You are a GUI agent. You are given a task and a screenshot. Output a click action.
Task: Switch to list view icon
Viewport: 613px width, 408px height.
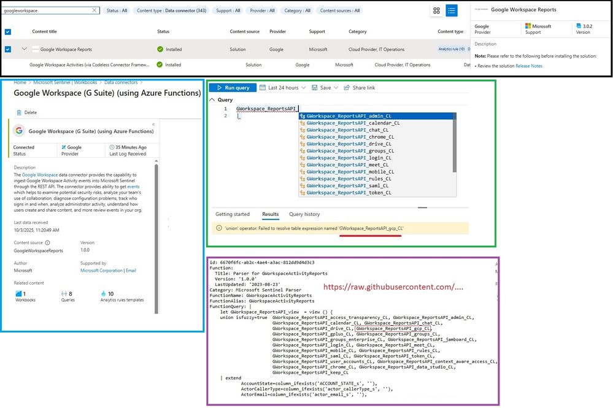452,10
